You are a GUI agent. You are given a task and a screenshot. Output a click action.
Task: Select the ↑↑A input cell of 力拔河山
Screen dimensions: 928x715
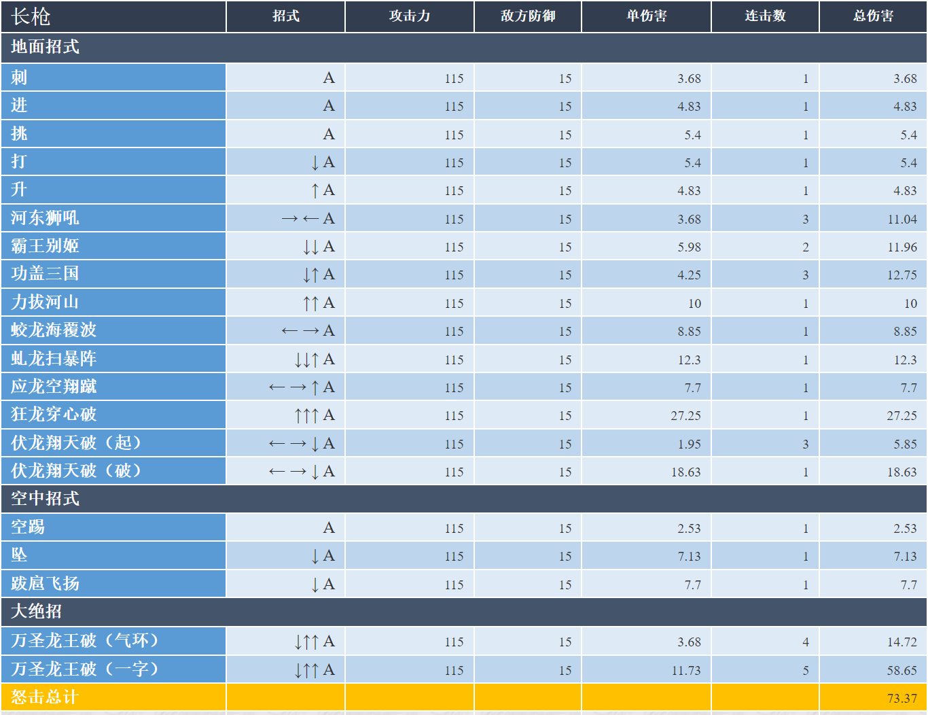[285, 302]
